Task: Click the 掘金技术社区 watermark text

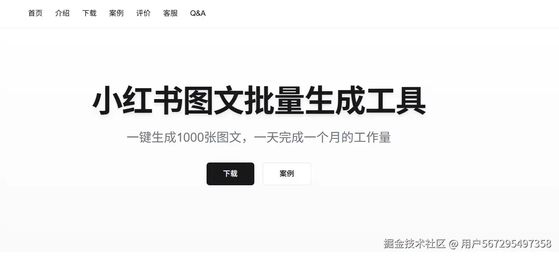Action: pyautogui.click(x=414, y=243)
